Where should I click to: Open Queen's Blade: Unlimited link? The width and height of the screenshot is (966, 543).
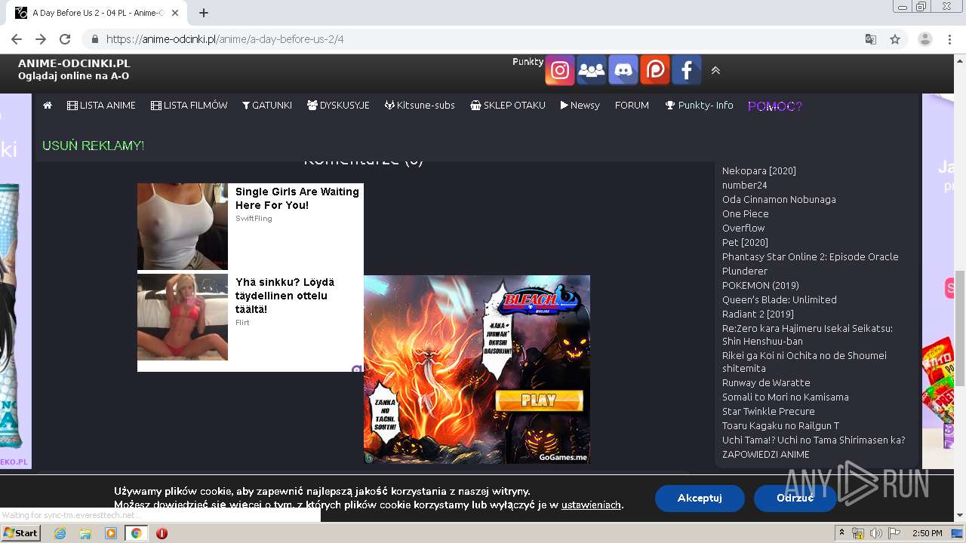tap(780, 300)
